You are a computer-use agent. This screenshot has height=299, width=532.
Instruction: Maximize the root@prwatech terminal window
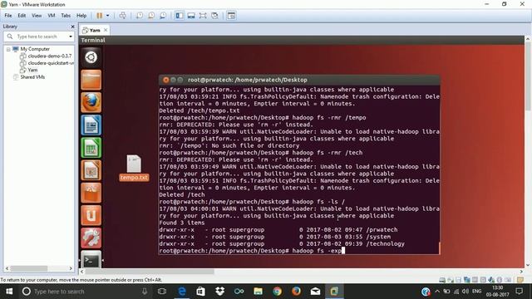pyautogui.click(x=180, y=80)
